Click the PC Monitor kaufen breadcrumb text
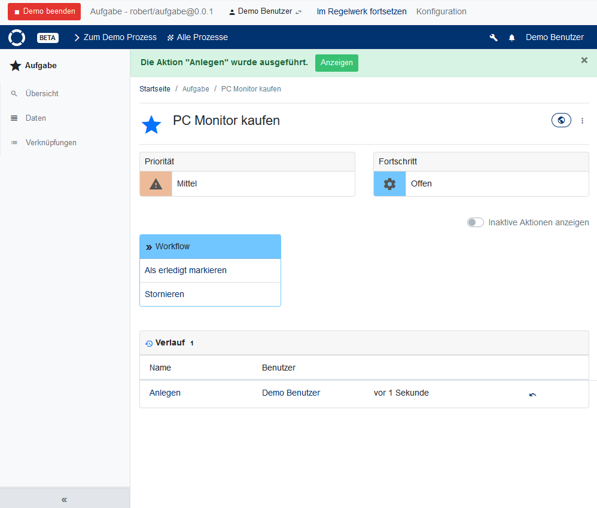The image size is (597, 508). click(251, 89)
